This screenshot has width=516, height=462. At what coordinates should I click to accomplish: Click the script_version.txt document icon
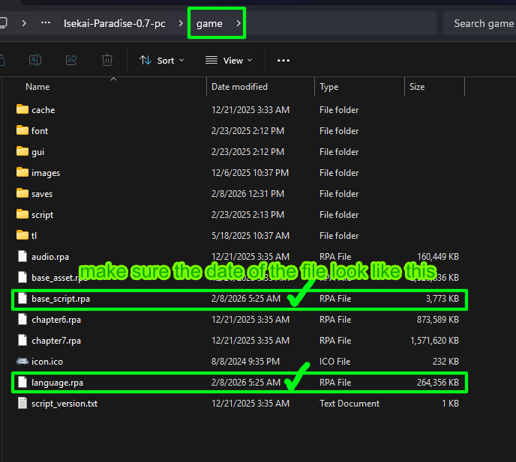(x=22, y=403)
